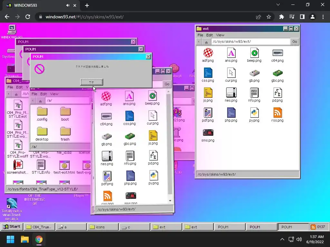Open Edit menu in the right ext window
This screenshot has height=247, width=330.
point(209,35)
